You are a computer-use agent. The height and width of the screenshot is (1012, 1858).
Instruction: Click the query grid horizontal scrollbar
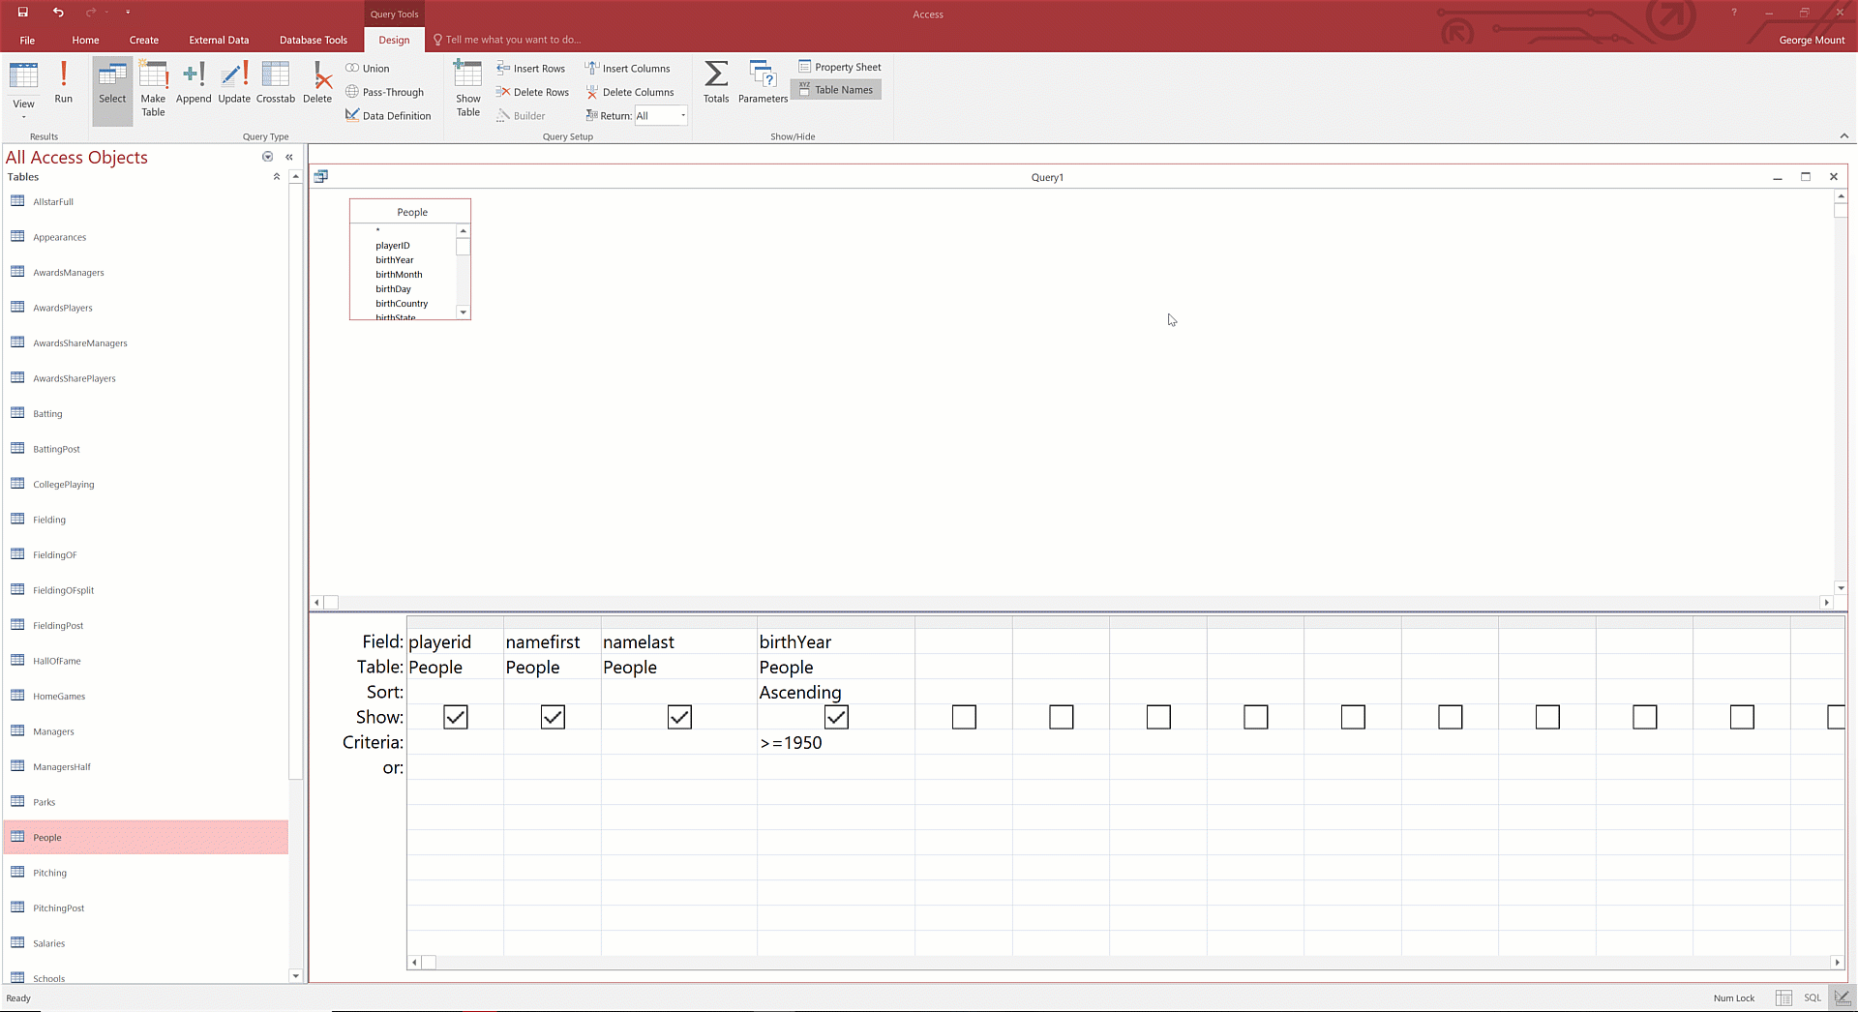[x=1123, y=962]
